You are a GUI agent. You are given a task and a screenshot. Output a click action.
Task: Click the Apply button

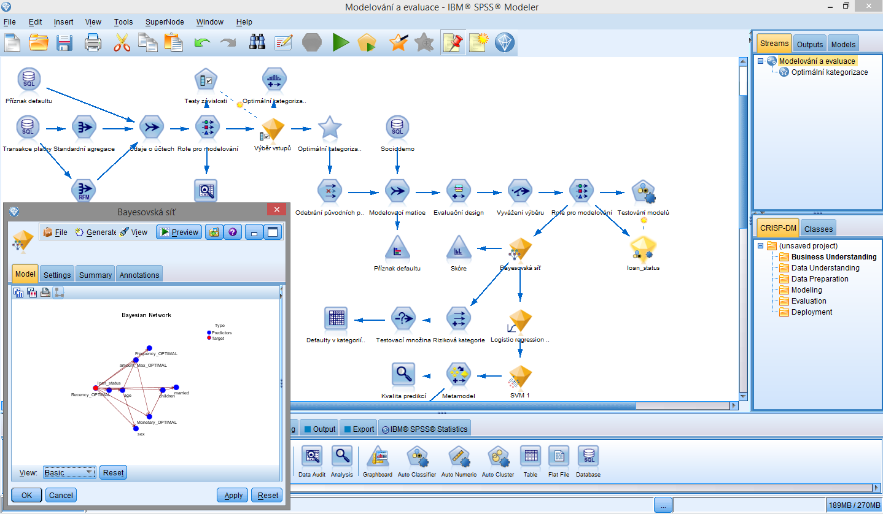[233, 495]
